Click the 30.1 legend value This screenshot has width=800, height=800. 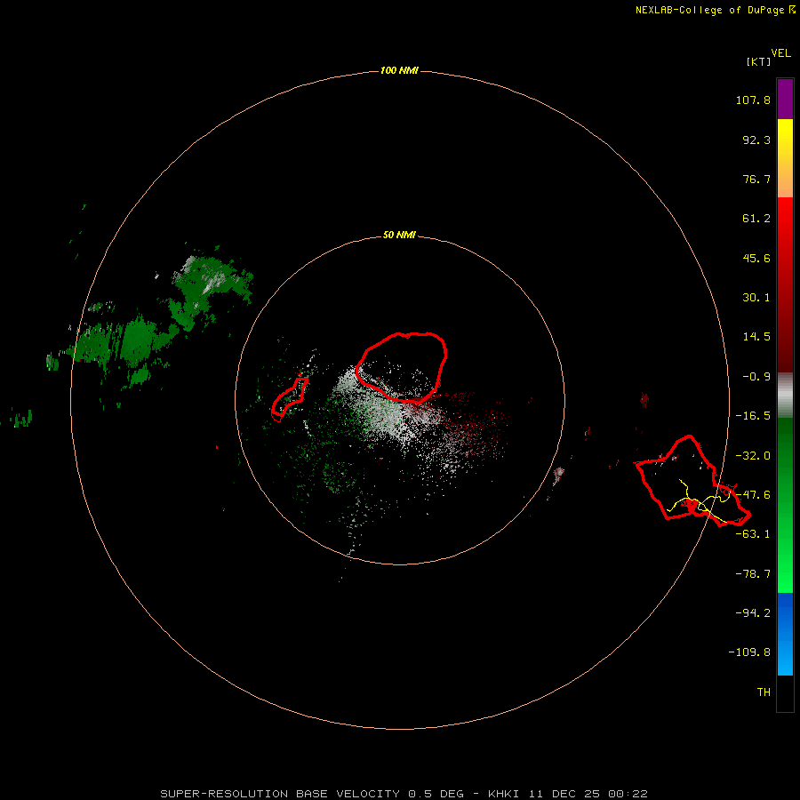pyautogui.click(x=756, y=298)
